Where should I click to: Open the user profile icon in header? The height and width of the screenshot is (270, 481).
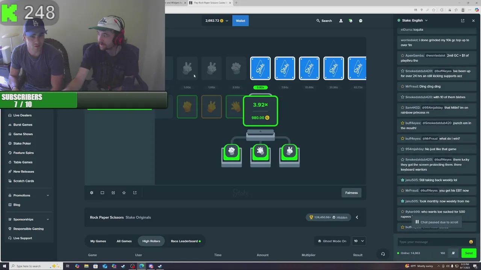pos(341,21)
